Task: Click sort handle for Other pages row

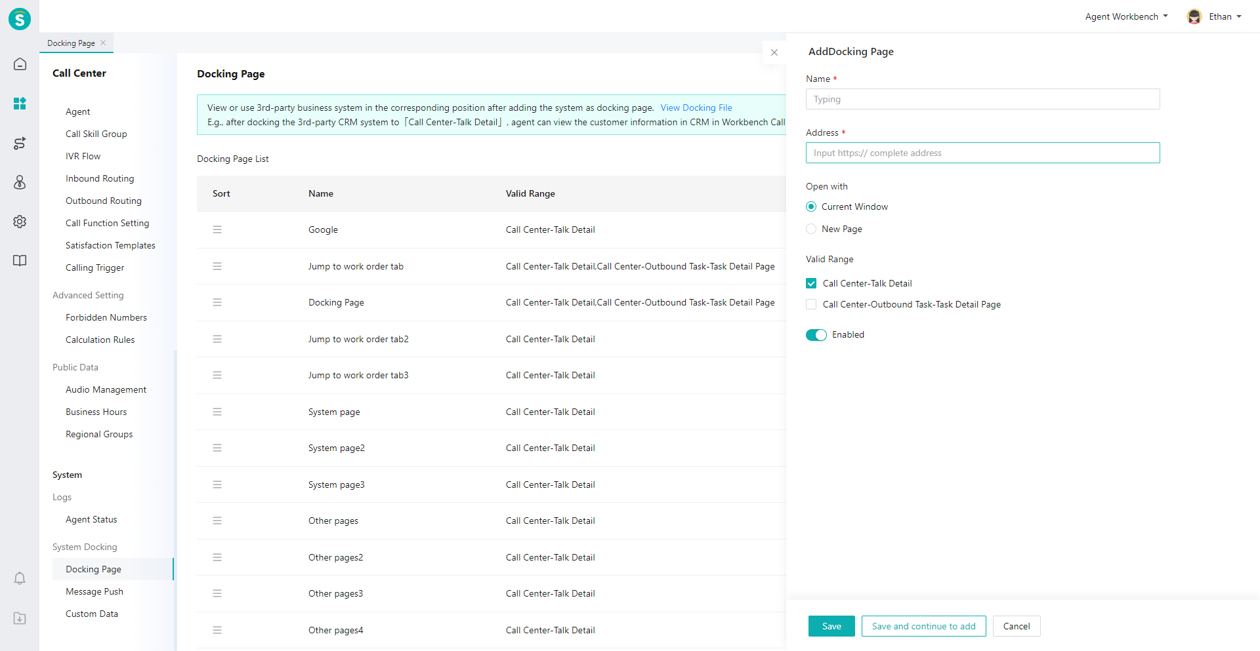Action: tap(217, 521)
